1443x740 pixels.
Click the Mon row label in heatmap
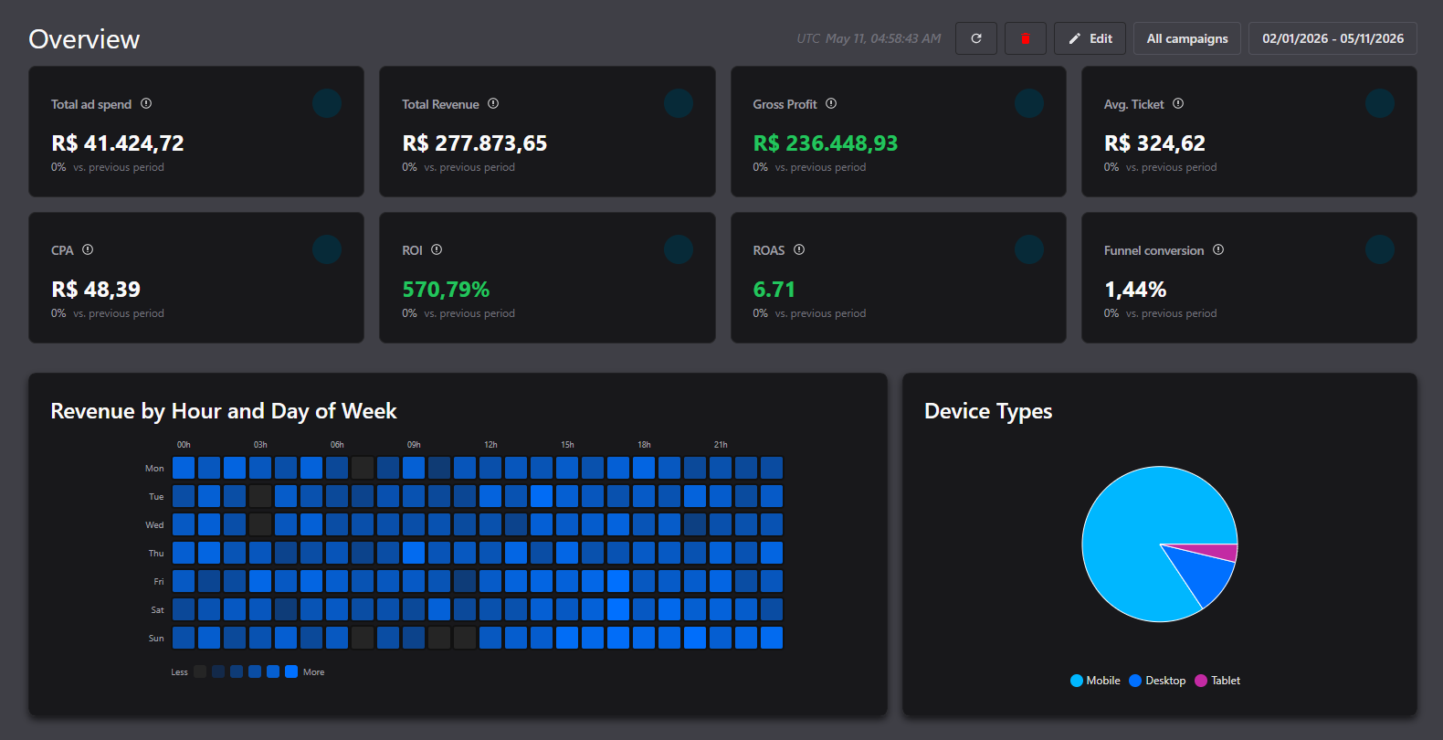154,469
